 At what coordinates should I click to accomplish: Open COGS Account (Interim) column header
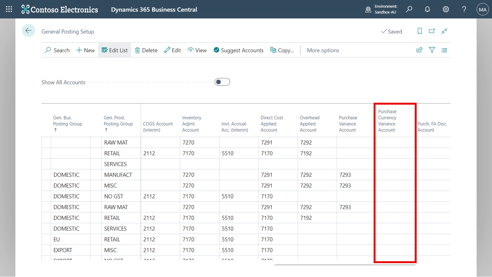click(x=158, y=127)
